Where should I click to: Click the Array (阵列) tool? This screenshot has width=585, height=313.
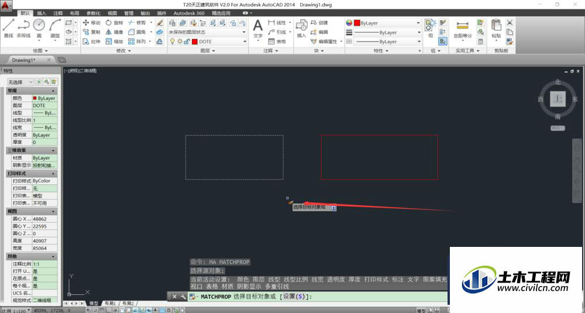point(137,42)
